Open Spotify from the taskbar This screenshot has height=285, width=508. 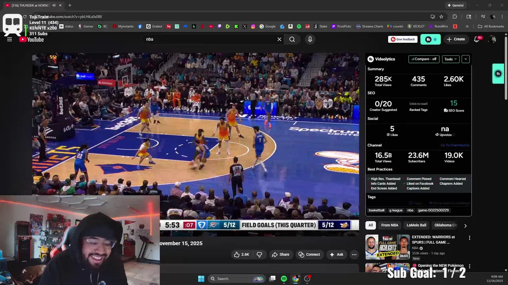click(284, 279)
